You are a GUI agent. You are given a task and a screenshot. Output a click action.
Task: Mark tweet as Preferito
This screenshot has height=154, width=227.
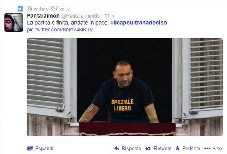(191, 149)
